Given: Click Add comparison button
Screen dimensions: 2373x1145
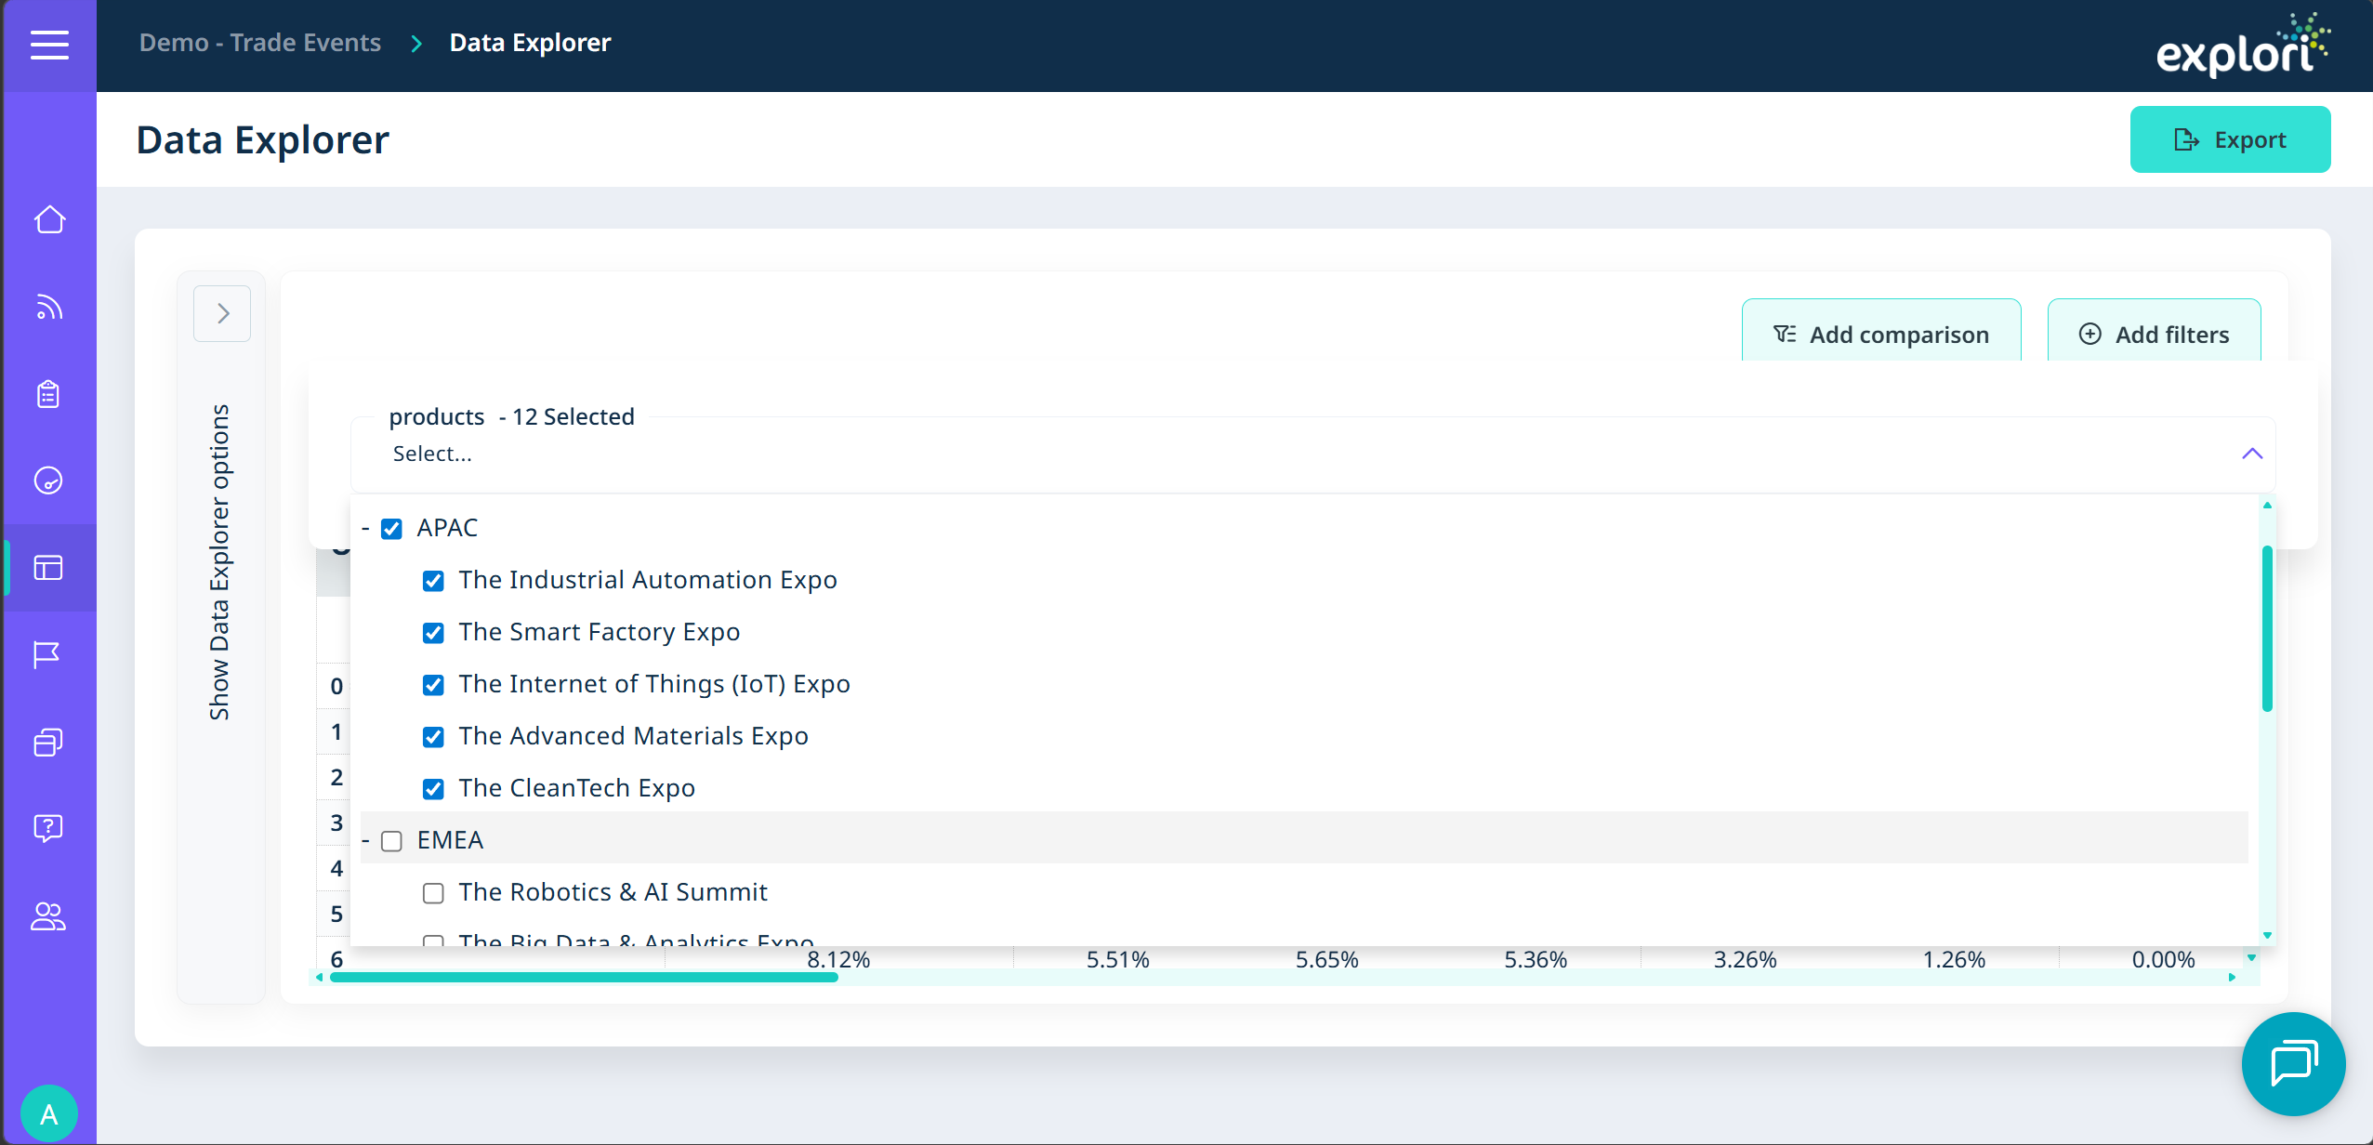Looking at the screenshot, I should 1881,334.
